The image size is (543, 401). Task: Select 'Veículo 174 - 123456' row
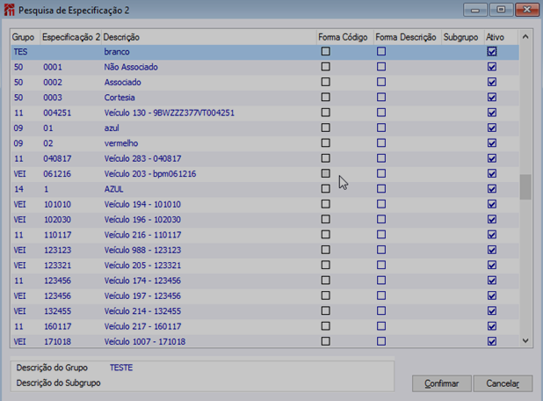pyautogui.click(x=265, y=281)
